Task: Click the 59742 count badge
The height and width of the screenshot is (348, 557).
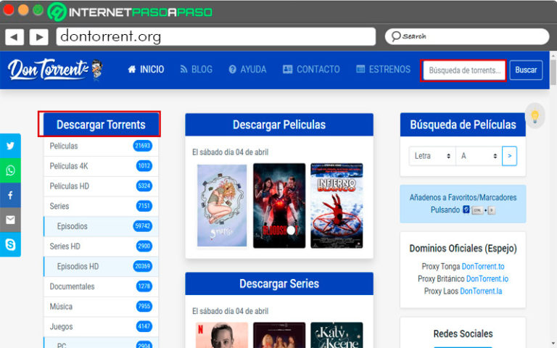Action: [142, 226]
